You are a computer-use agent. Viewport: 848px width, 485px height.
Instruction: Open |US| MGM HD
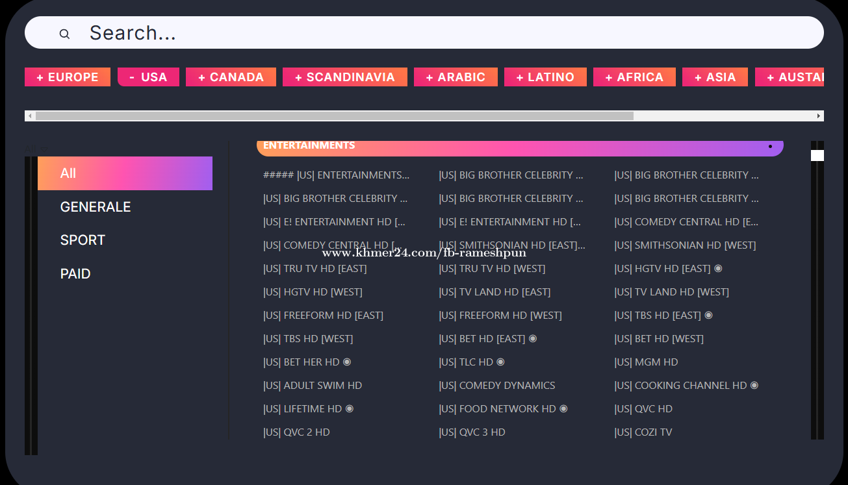click(x=646, y=362)
